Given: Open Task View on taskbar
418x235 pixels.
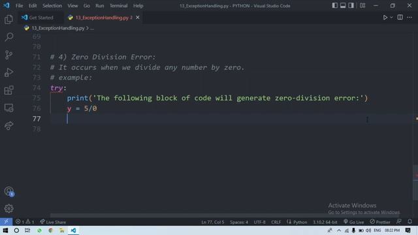Looking at the screenshot, I should point(27,230).
